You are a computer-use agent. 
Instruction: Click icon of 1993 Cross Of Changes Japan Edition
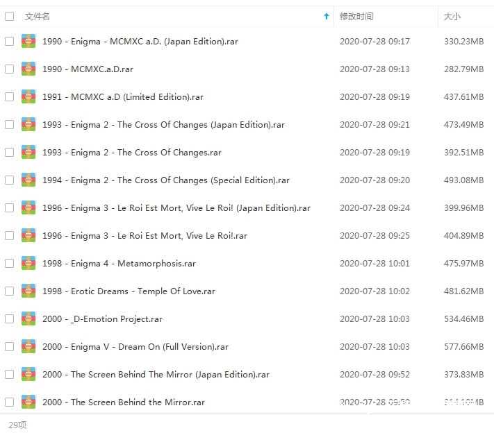(x=28, y=124)
